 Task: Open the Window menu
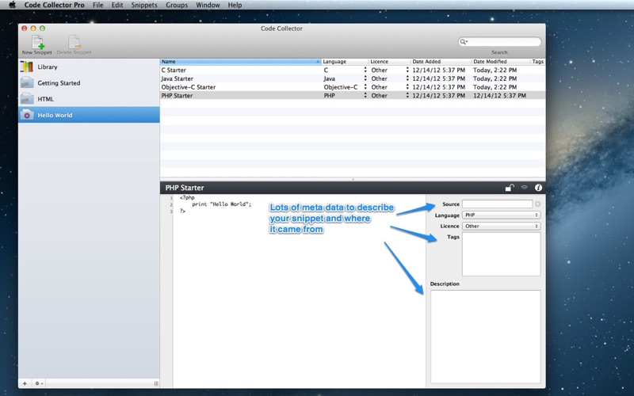(x=208, y=5)
